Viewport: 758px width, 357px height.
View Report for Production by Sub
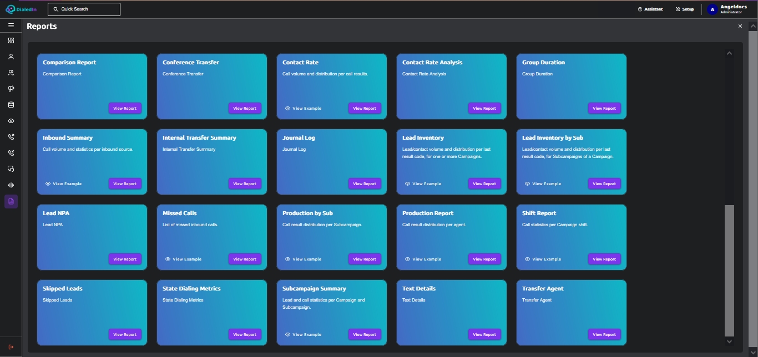click(x=365, y=259)
